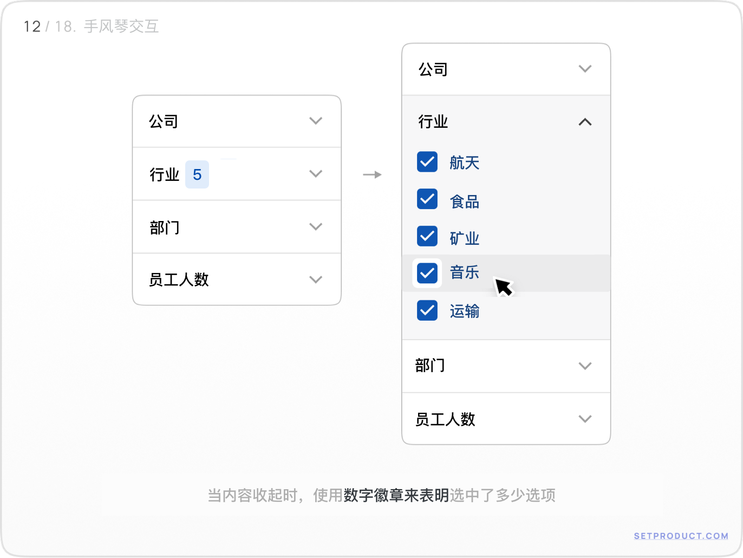Screen dimensions: 743x558
Task: Uncheck the 运输 checkbox
Action: (427, 310)
